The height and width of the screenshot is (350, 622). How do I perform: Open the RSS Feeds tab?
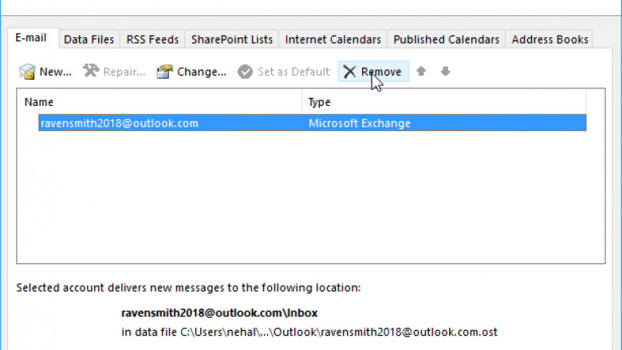(x=152, y=40)
